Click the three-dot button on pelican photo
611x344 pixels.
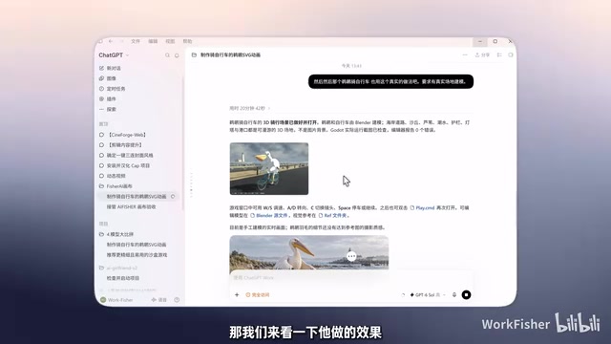(x=351, y=256)
